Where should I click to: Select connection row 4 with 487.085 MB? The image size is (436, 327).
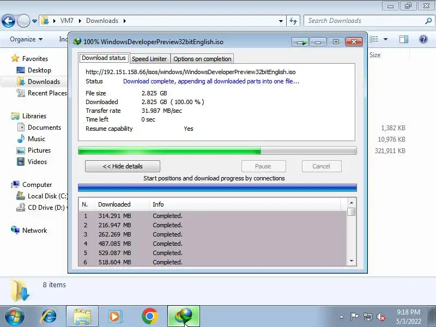tap(213, 244)
